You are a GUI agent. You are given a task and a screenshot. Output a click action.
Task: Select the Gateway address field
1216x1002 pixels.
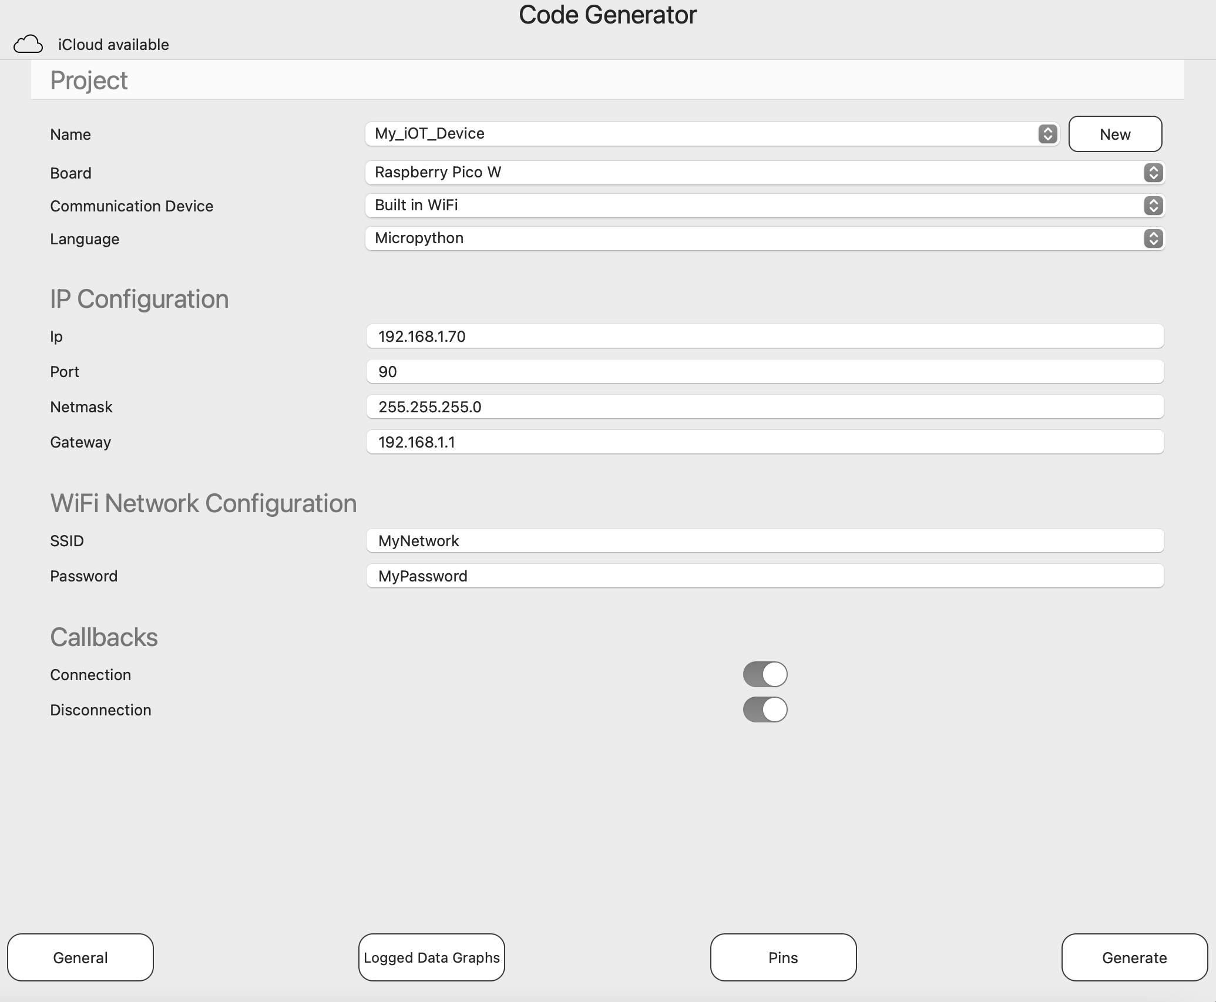(x=764, y=442)
